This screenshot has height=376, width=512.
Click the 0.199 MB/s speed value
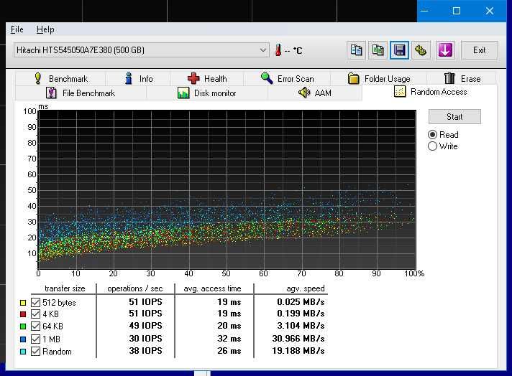(x=301, y=314)
